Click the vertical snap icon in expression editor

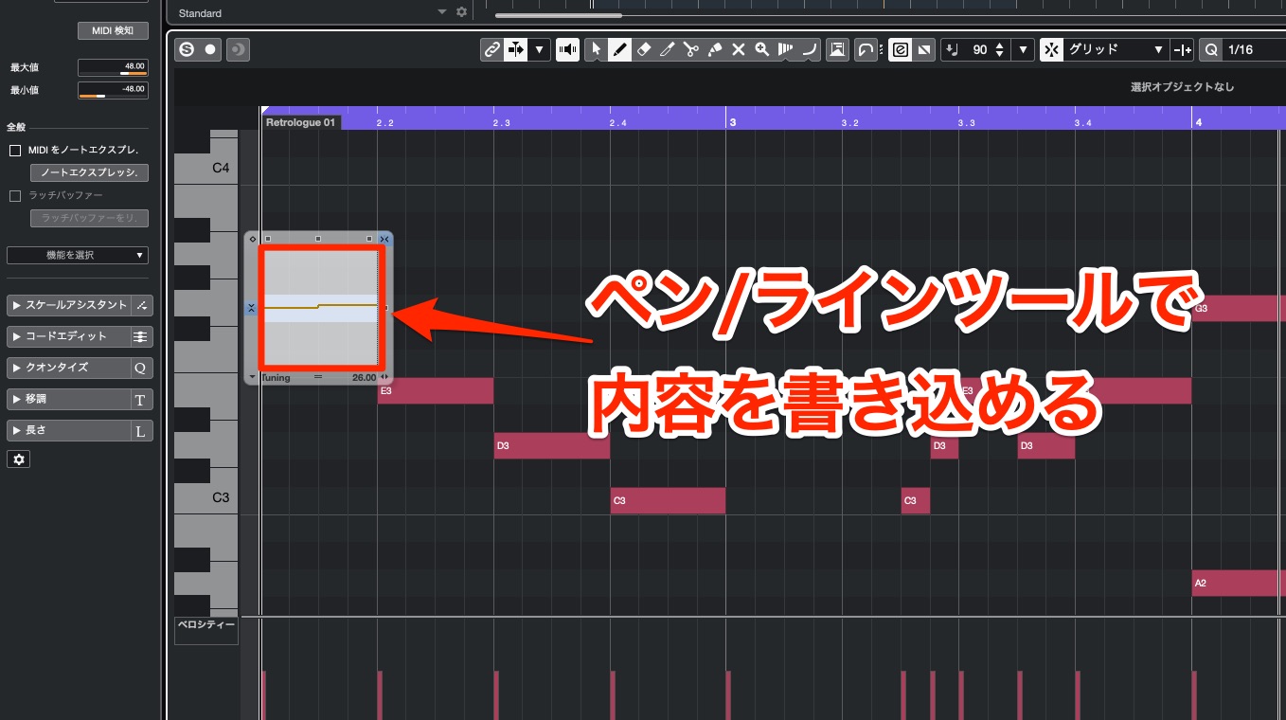(x=251, y=308)
